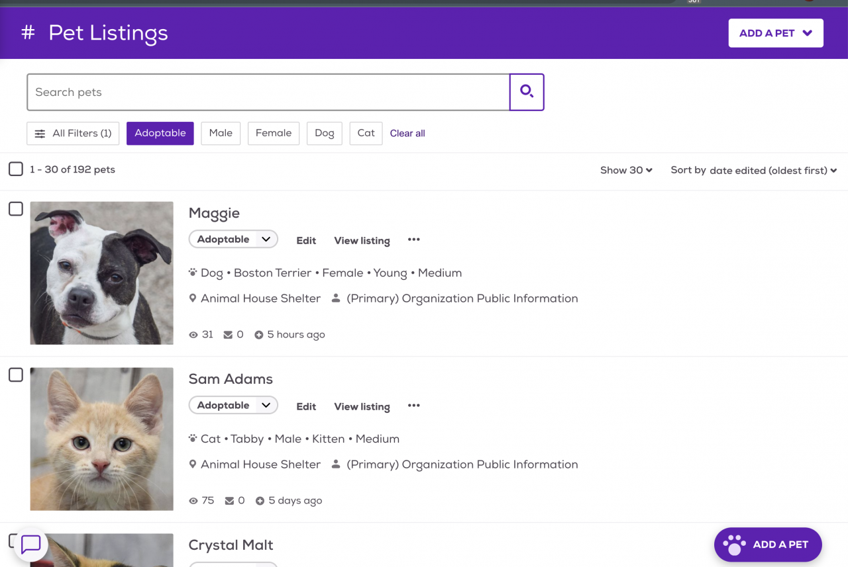The width and height of the screenshot is (848, 567).
Task: Click the plus added-date icon for Sam Adams
Action: (x=260, y=501)
